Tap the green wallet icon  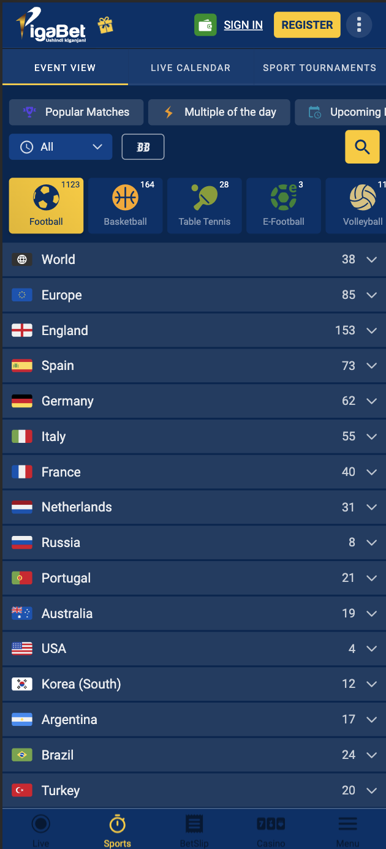(x=205, y=25)
